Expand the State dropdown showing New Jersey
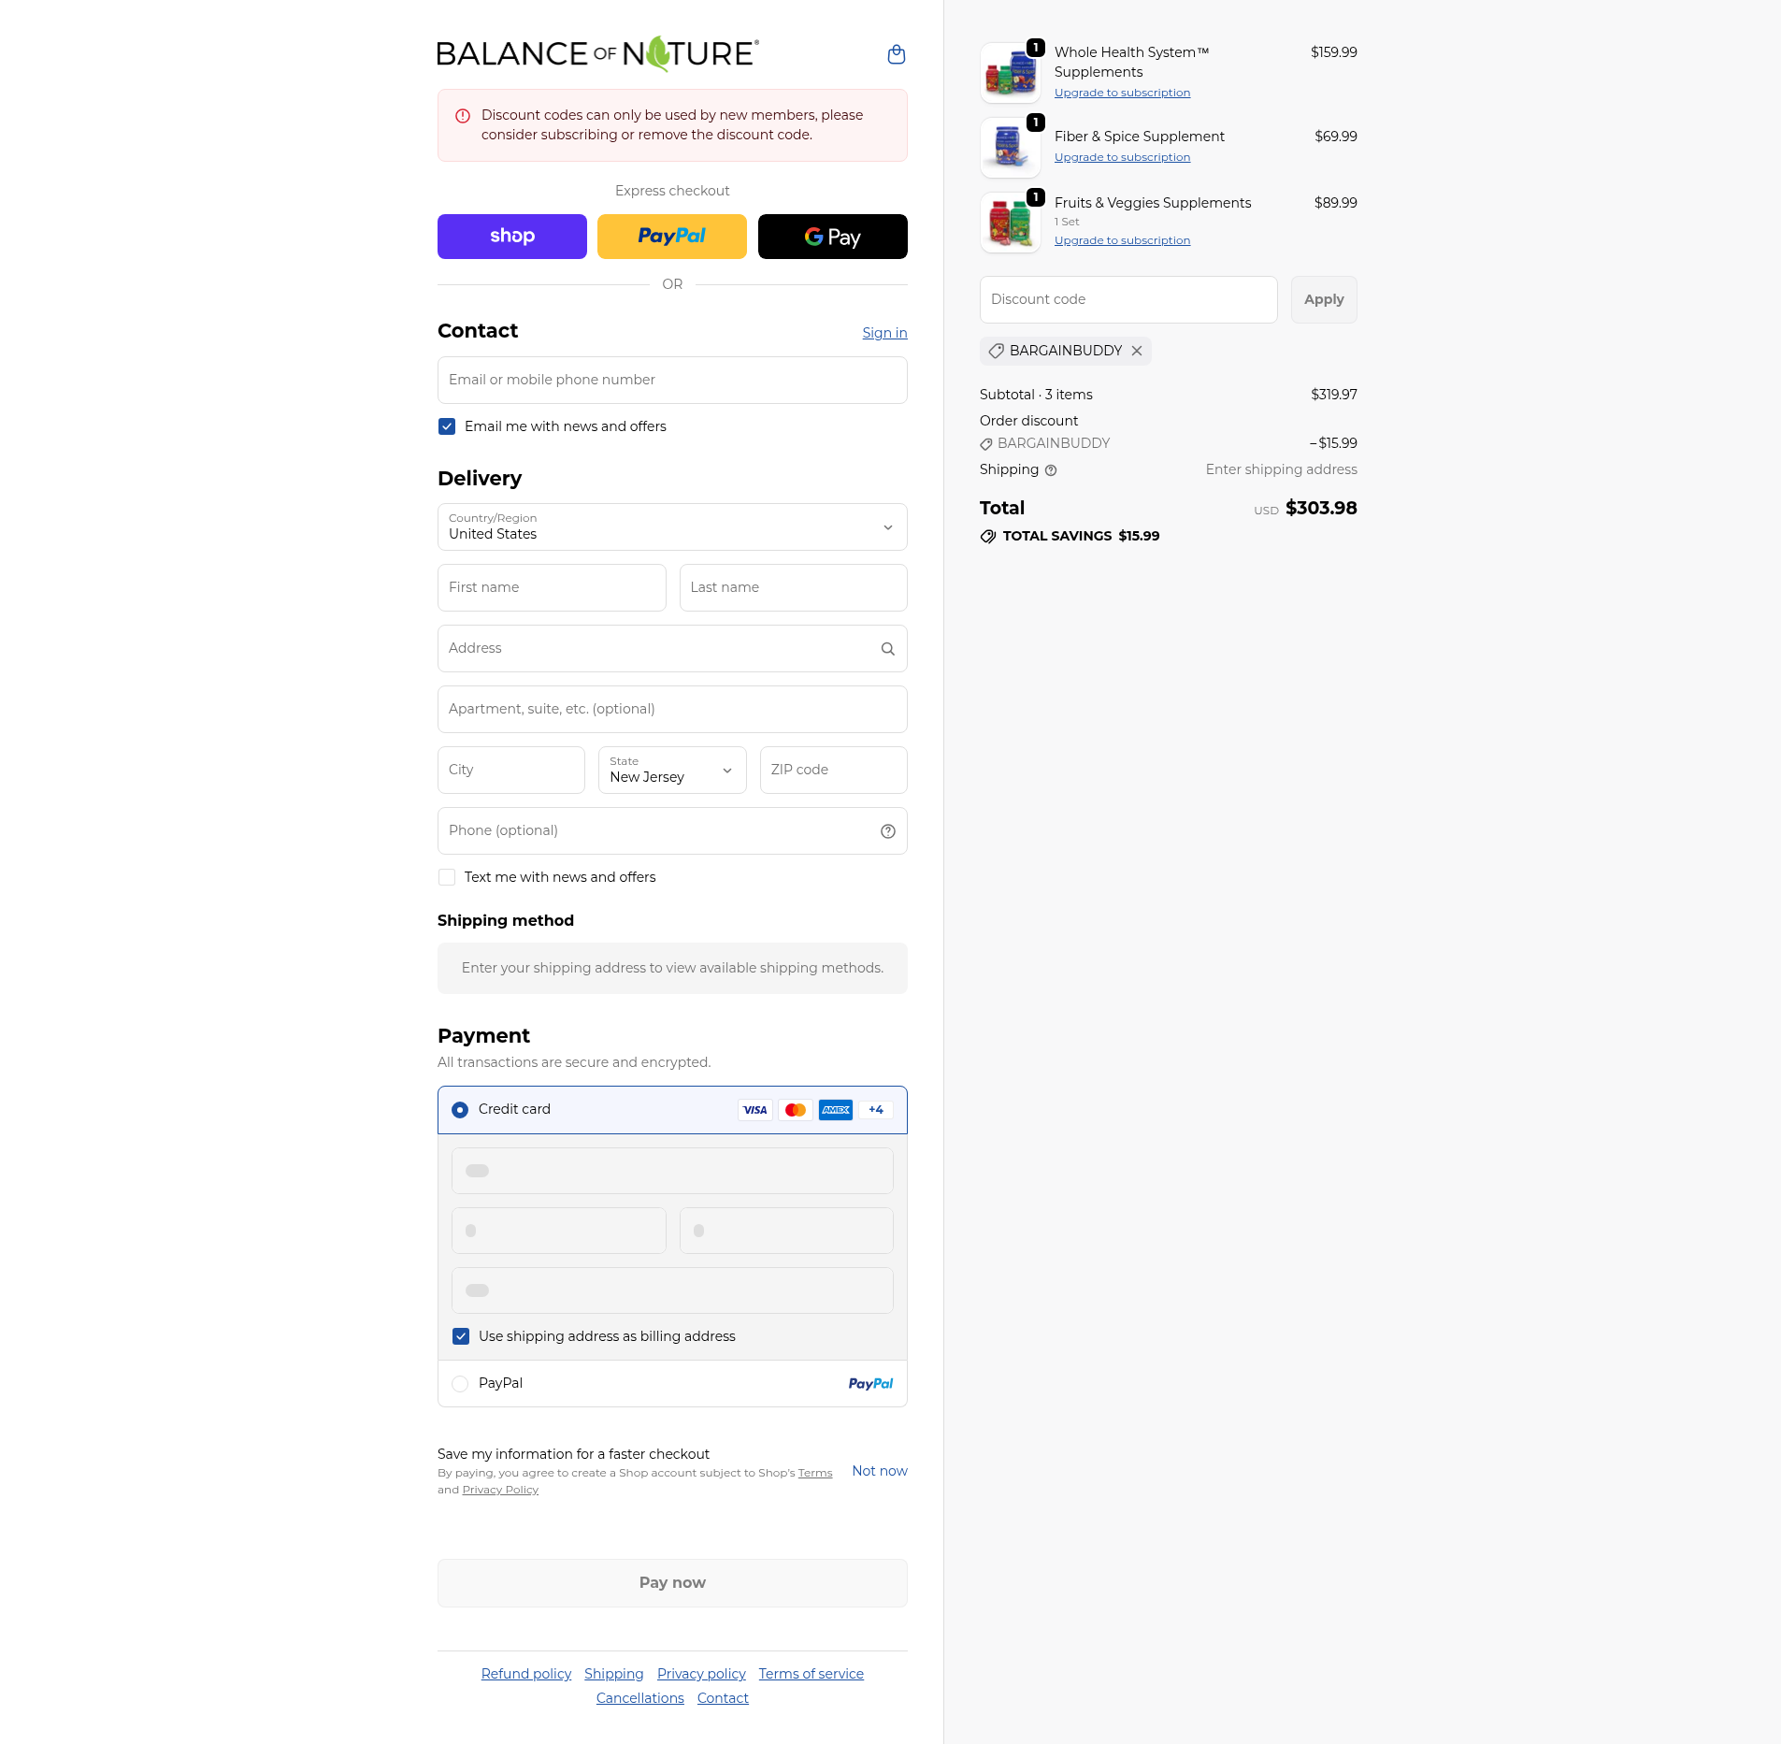The image size is (1781, 1744). tap(672, 771)
